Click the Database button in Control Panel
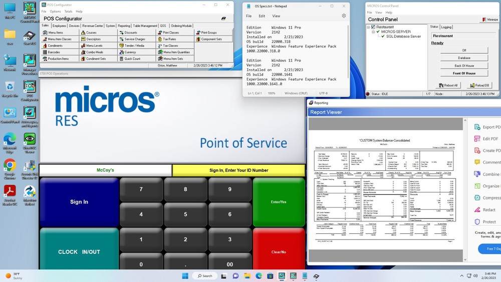The height and width of the screenshot is (282, 501). [x=464, y=58]
